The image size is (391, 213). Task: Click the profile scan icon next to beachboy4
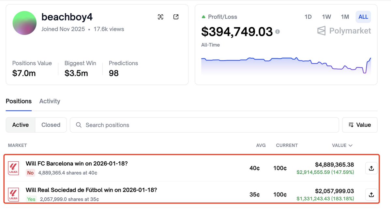click(x=160, y=17)
